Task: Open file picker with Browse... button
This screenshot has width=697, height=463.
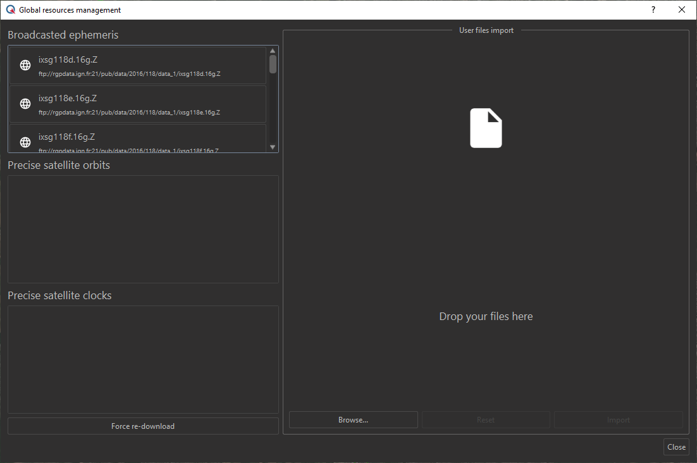Action: pos(353,420)
